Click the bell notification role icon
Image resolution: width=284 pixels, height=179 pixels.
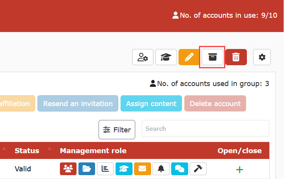pos(161,169)
